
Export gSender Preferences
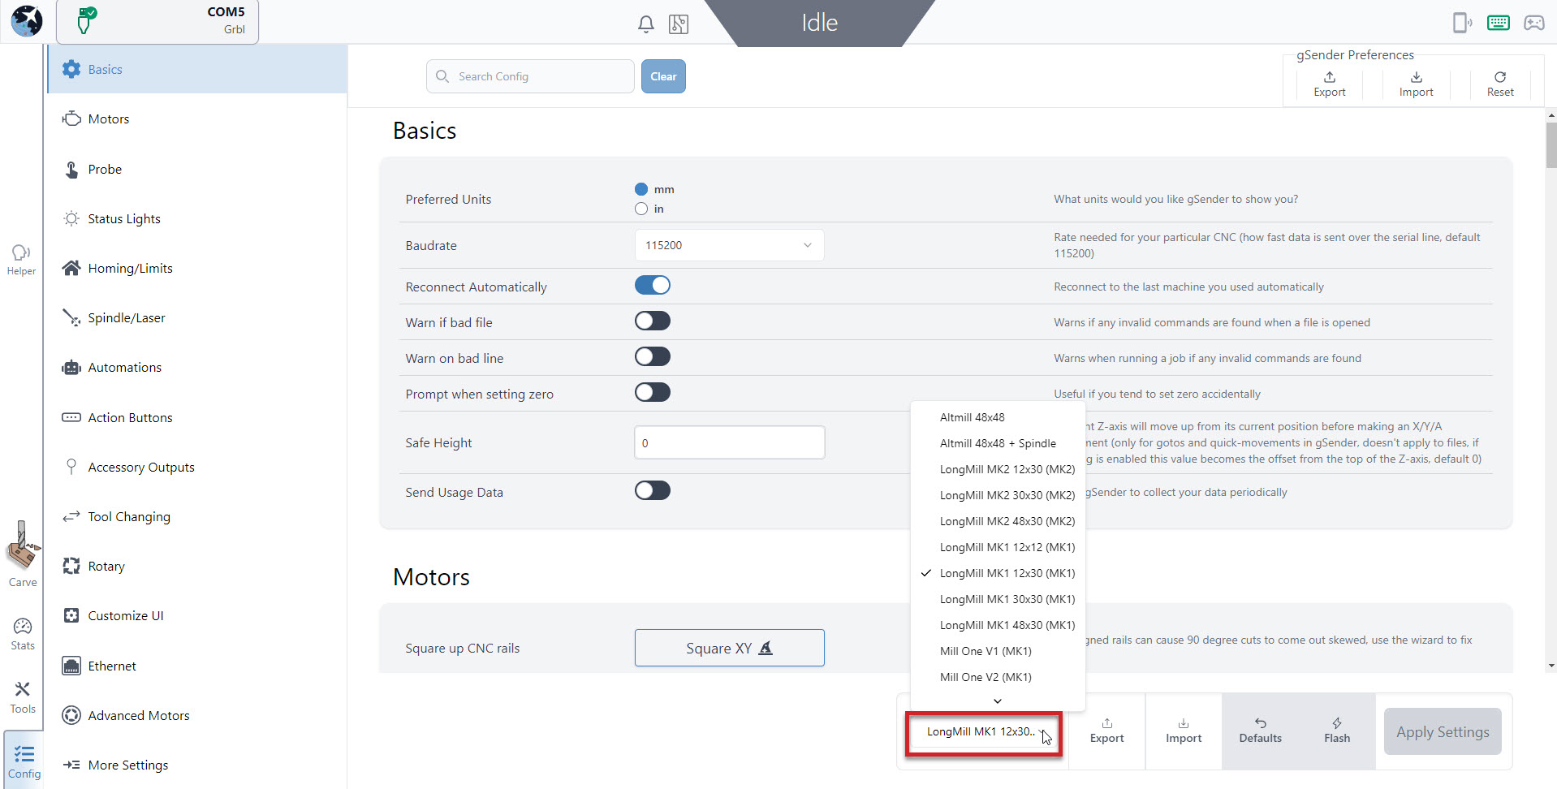click(1330, 84)
